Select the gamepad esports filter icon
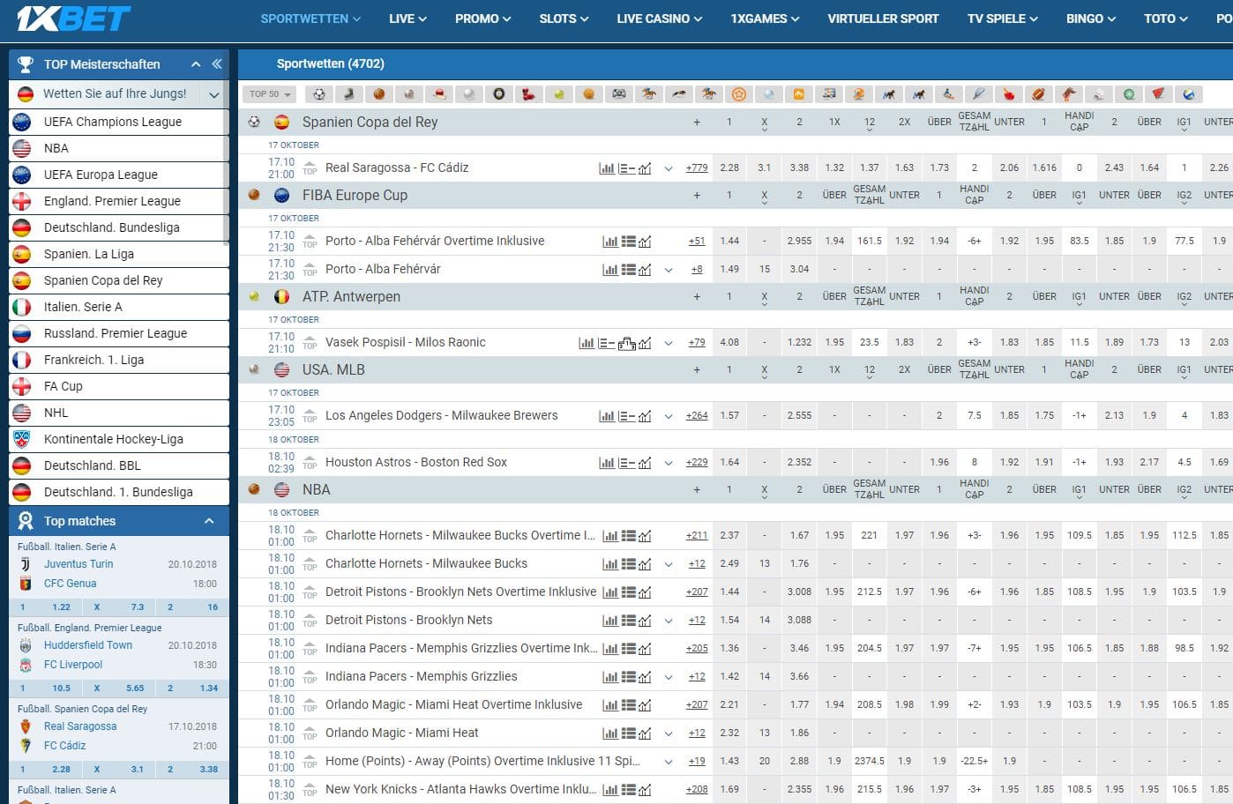The image size is (1233, 804). click(x=619, y=93)
